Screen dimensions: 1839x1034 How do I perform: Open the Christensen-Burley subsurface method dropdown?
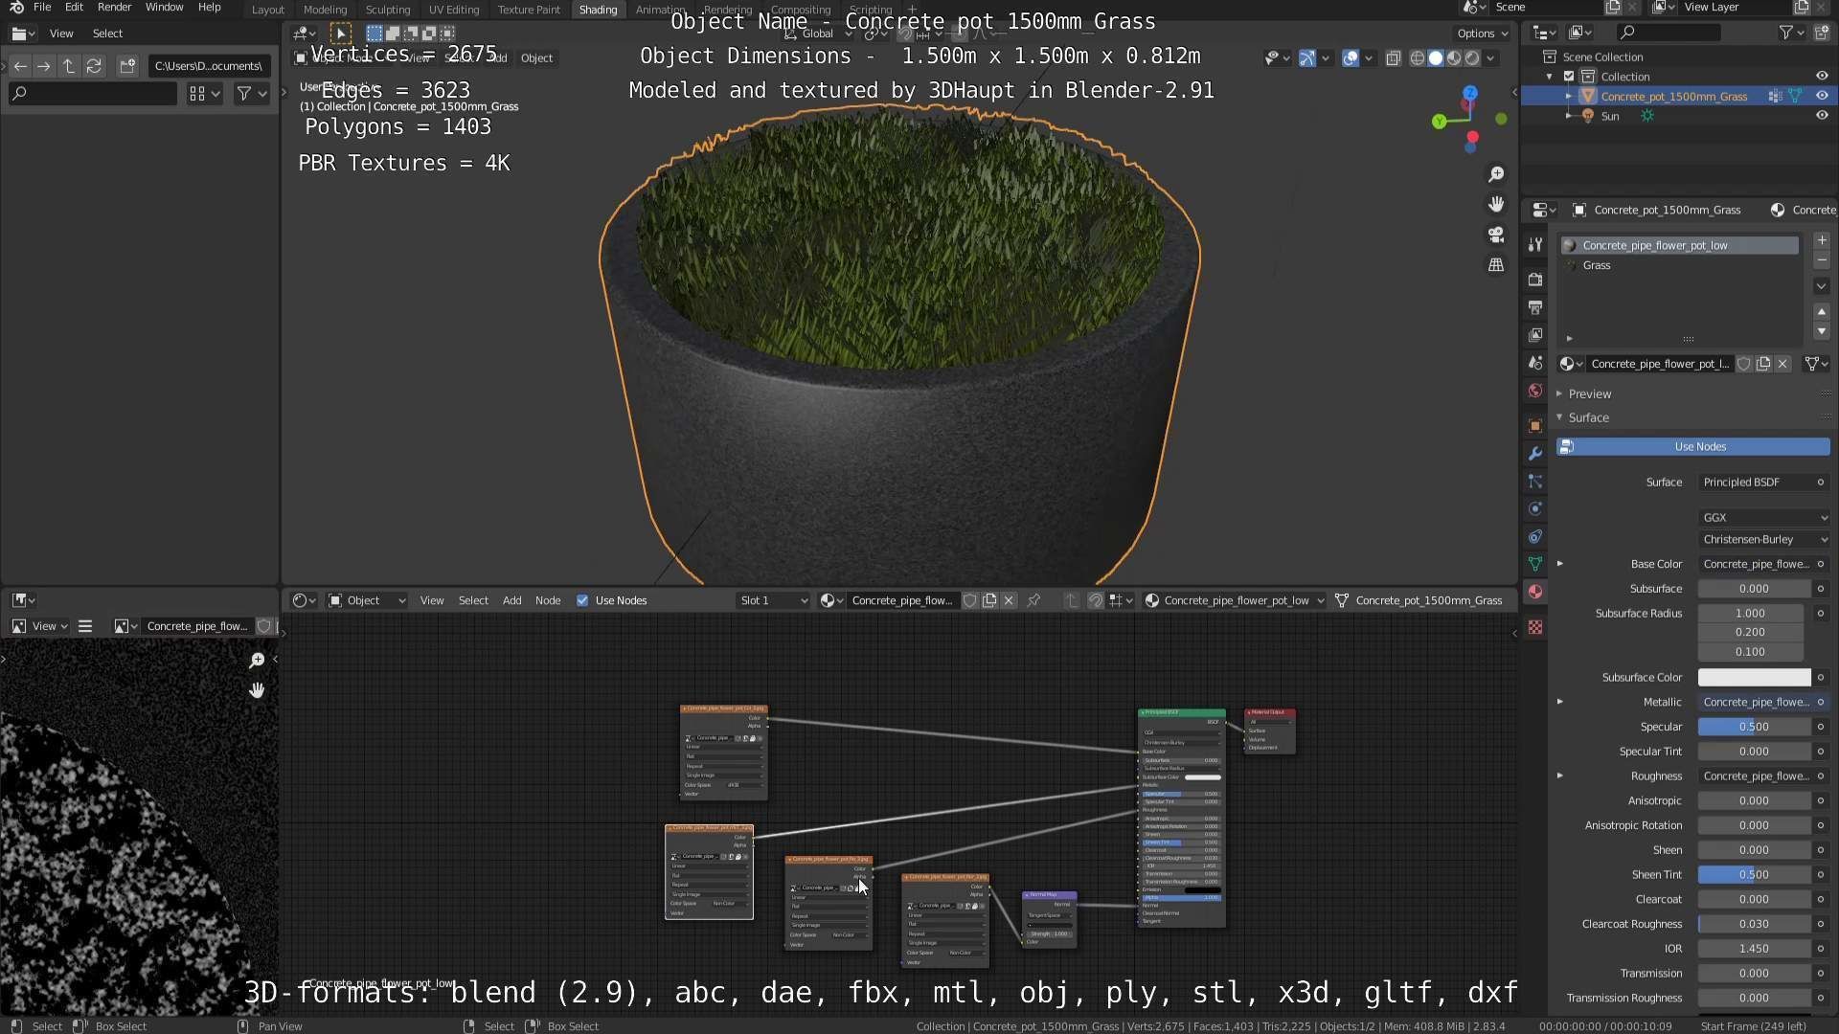coord(1764,539)
